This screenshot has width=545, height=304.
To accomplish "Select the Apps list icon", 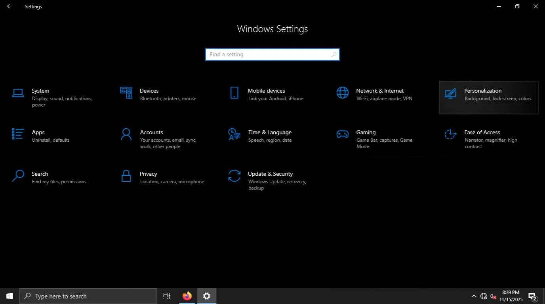I will click(x=18, y=134).
